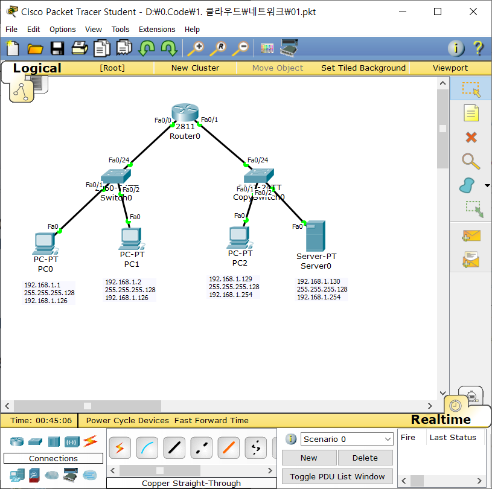Open a file with the folder icon

coord(35,49)
